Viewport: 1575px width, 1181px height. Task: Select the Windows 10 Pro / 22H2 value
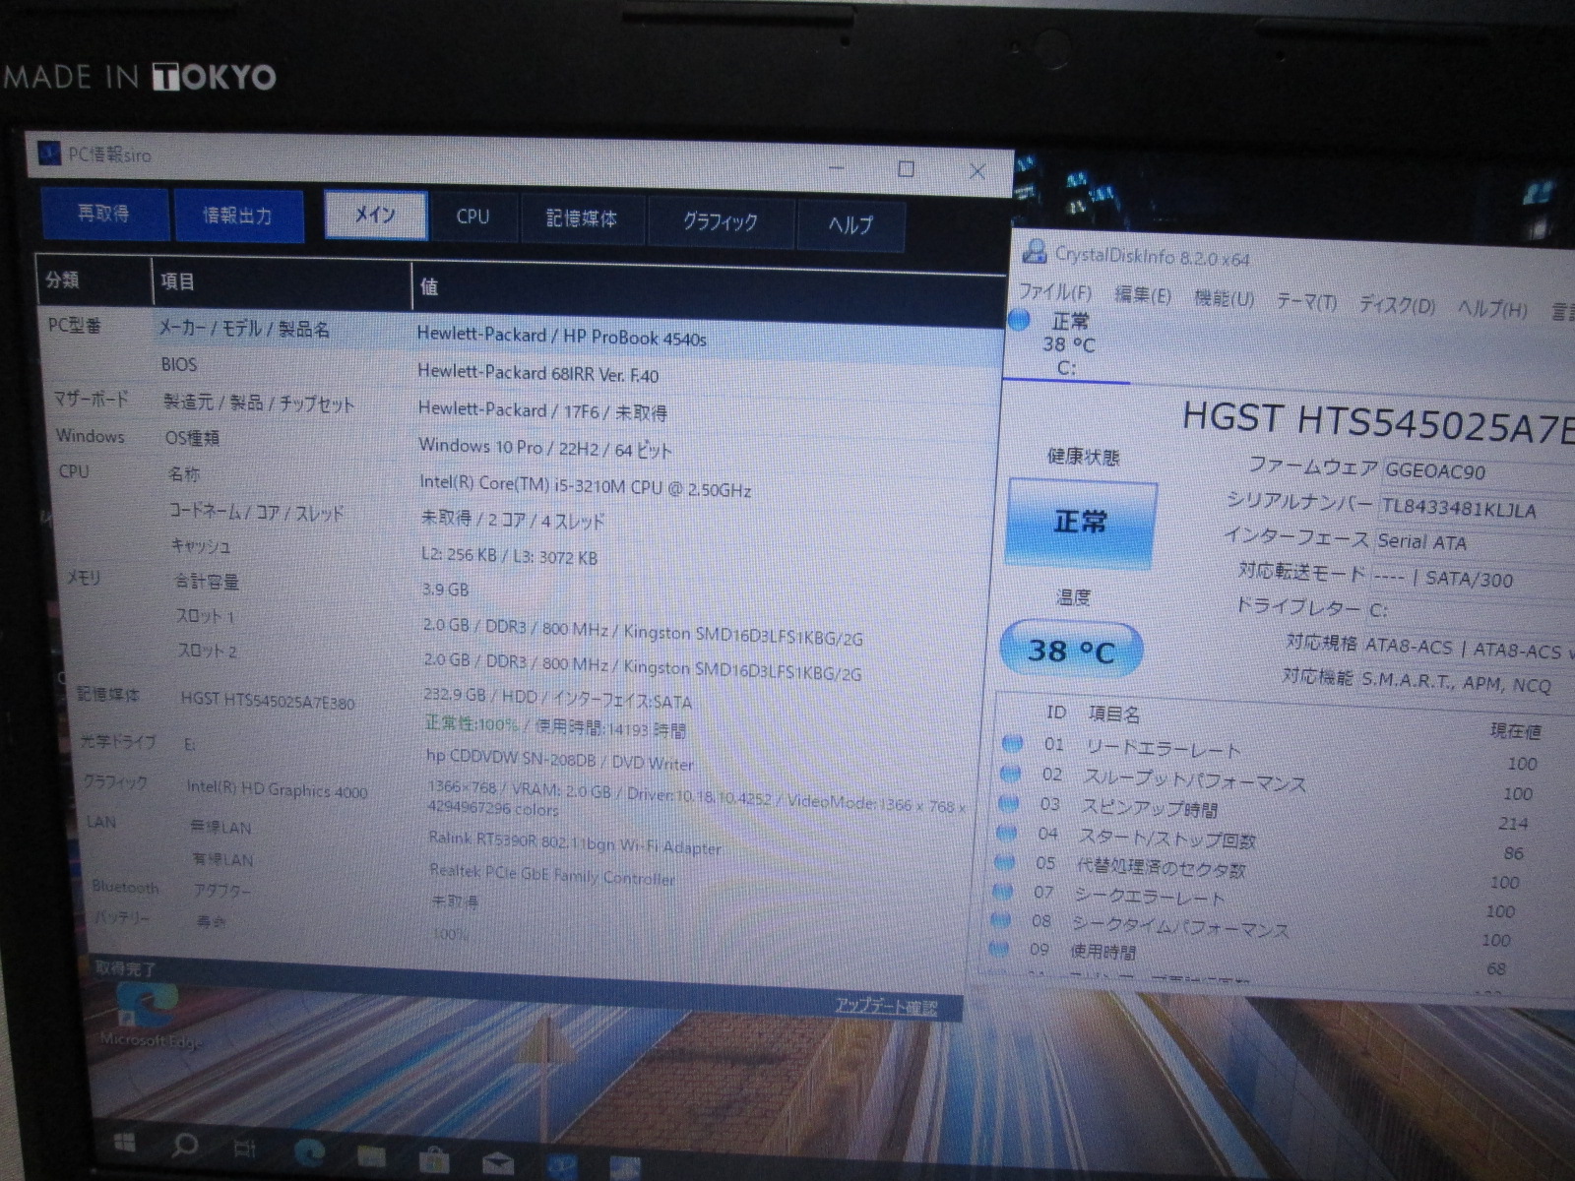[x=544, y=448]
